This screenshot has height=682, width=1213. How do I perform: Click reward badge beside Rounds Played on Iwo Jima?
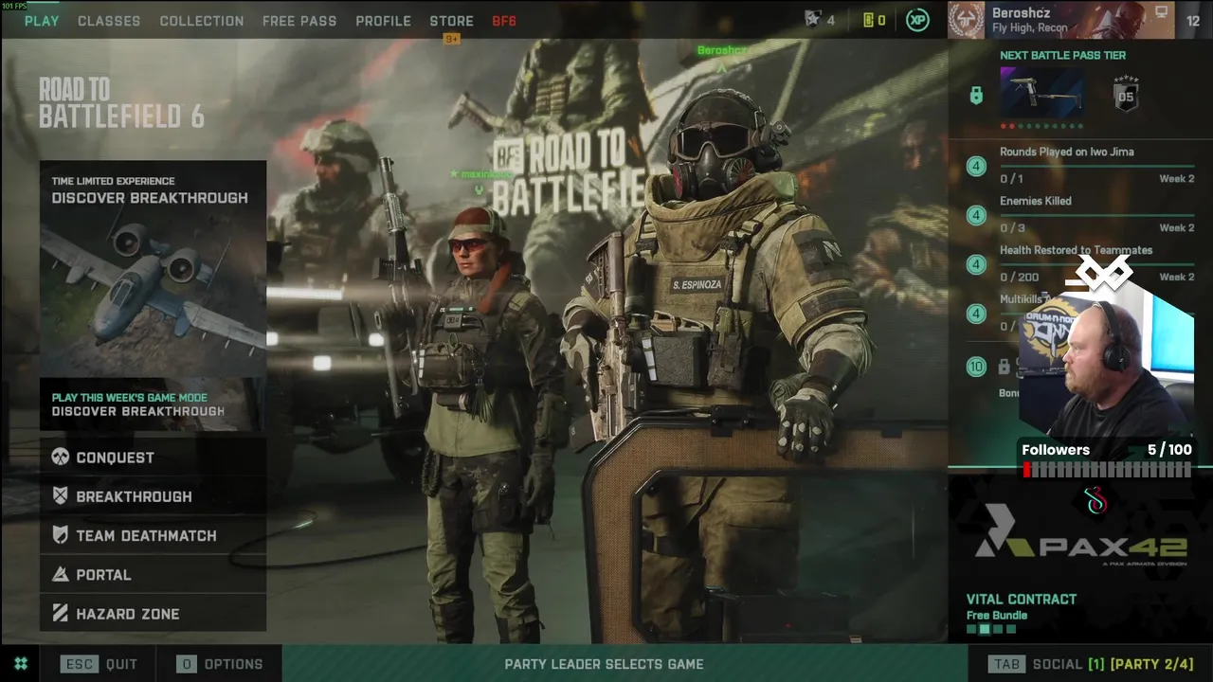pyautogui.click(x=976, y=167)
